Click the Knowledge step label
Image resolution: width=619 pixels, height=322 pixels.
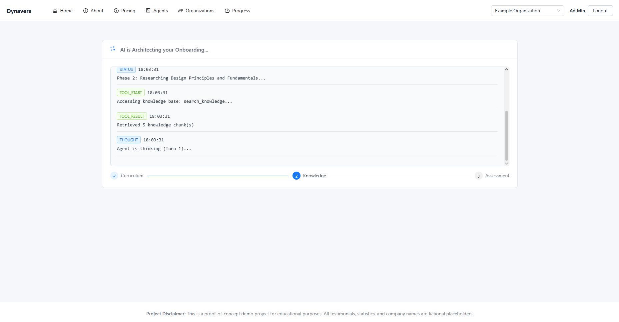[x=314, y=176]
